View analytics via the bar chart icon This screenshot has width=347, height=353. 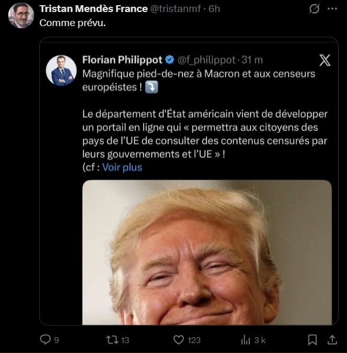tap(245, 339)
